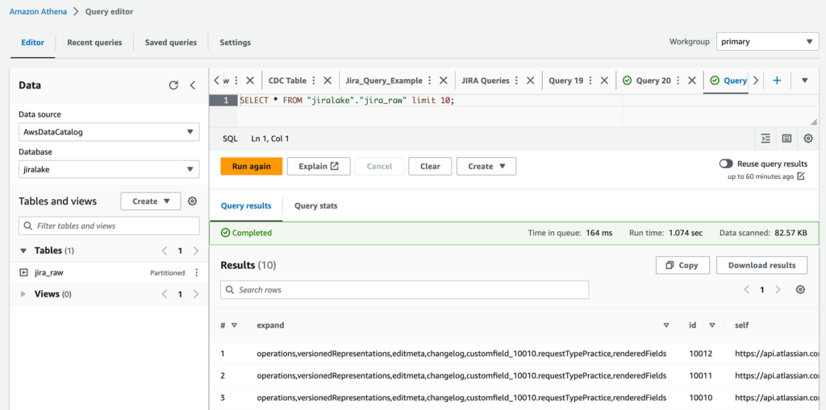Open results table preferences gear

tap(801, 289)
